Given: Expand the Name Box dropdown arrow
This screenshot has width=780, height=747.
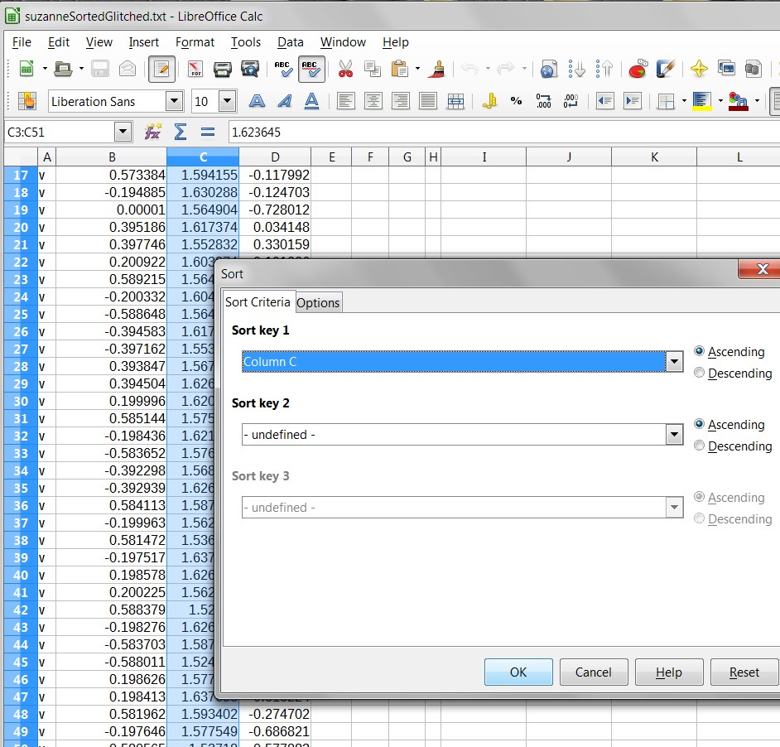Looking at the screenshot, I should [123, 132].
